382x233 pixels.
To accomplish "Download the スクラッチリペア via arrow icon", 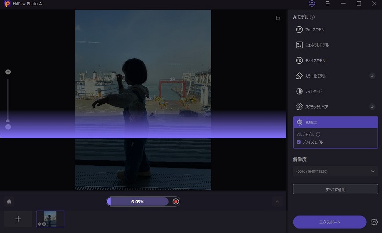I will click(372, 107).
